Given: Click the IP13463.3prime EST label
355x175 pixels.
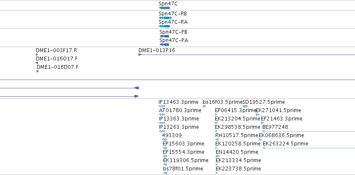Looking at the screenshot, I should [179, 102].
